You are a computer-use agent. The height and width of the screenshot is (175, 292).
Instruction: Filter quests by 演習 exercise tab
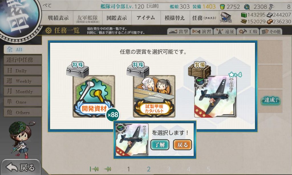(x=202, y=32)
